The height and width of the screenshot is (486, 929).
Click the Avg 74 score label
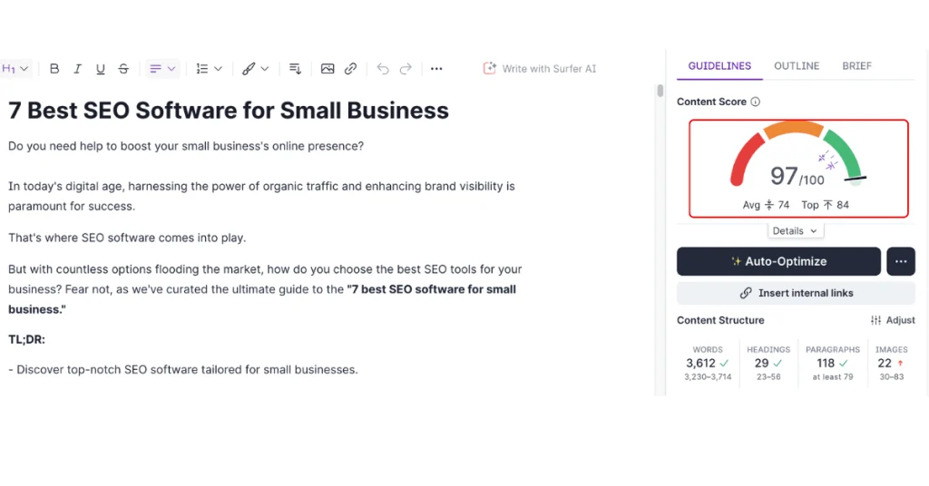pos(766,205)
